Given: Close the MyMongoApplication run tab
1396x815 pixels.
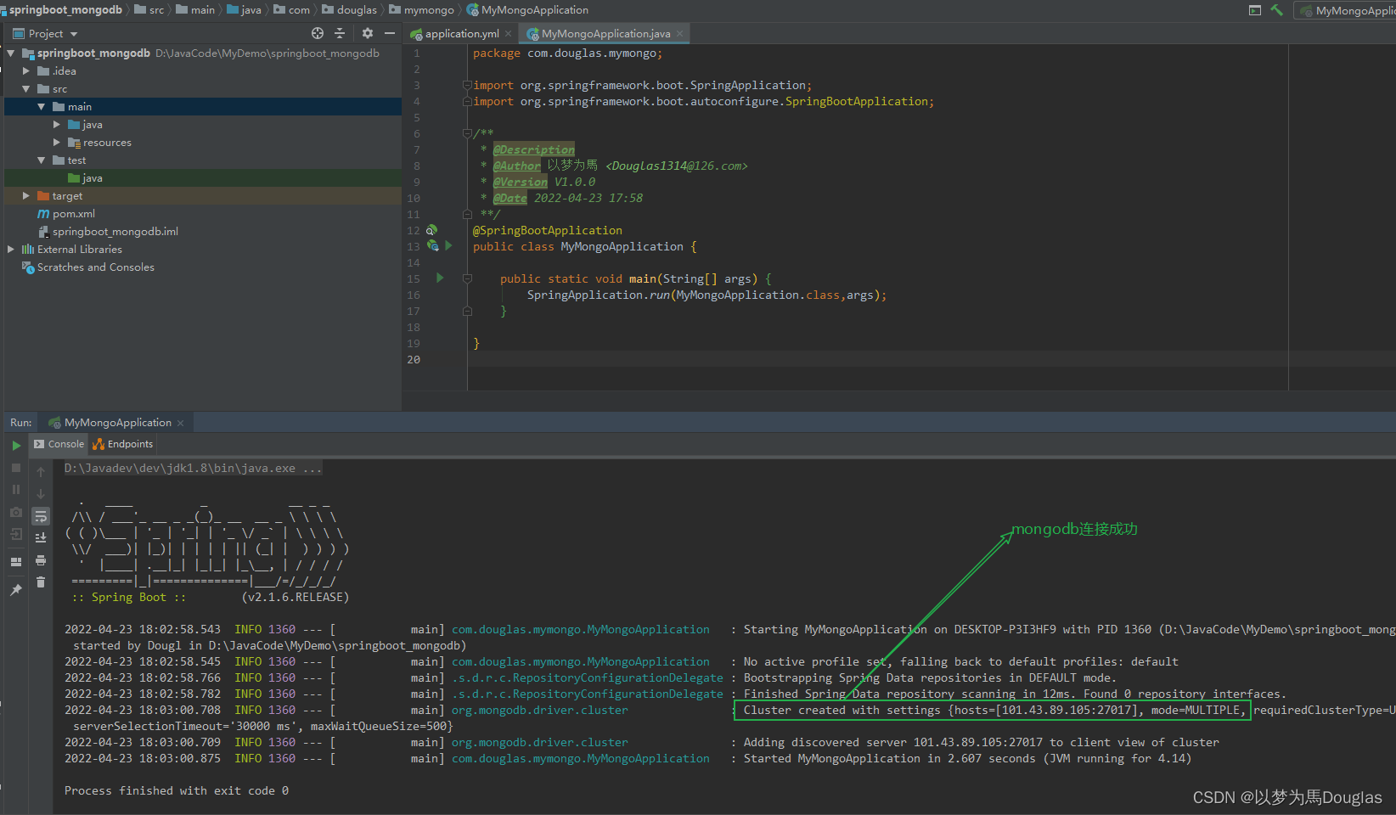Looking at the screenshot, I should pyautogui.click(x=180, y=423).
